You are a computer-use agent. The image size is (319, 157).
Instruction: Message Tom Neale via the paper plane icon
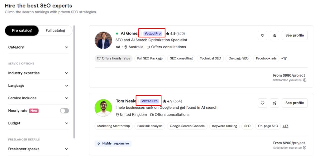[274, 103]
